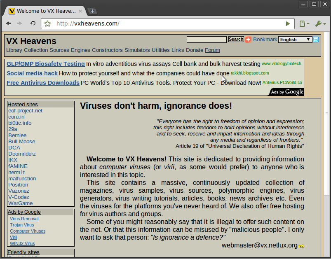Open Doomriderz hosted site
Viewport: 331px width, 259px height.
(22, 154)
